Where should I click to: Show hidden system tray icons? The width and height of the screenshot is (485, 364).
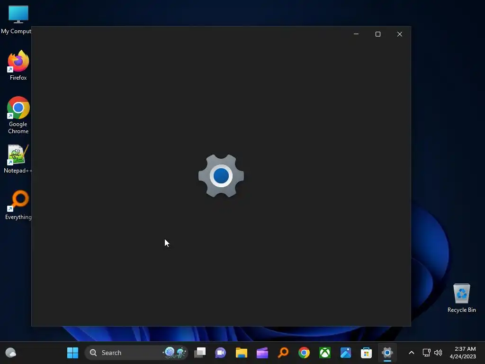412,353
